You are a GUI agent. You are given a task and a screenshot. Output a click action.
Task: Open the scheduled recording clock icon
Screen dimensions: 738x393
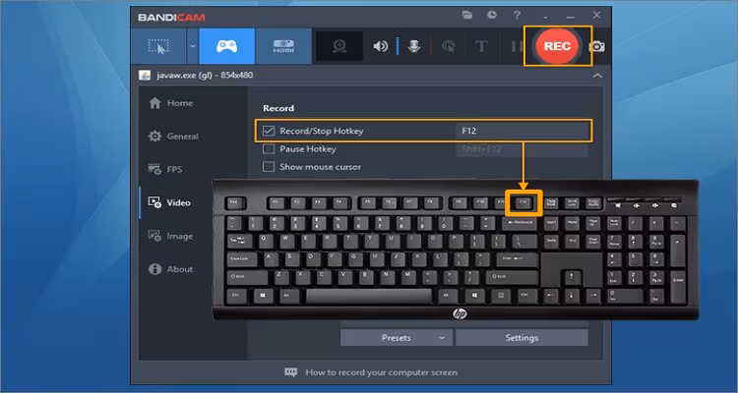(492, 15)
